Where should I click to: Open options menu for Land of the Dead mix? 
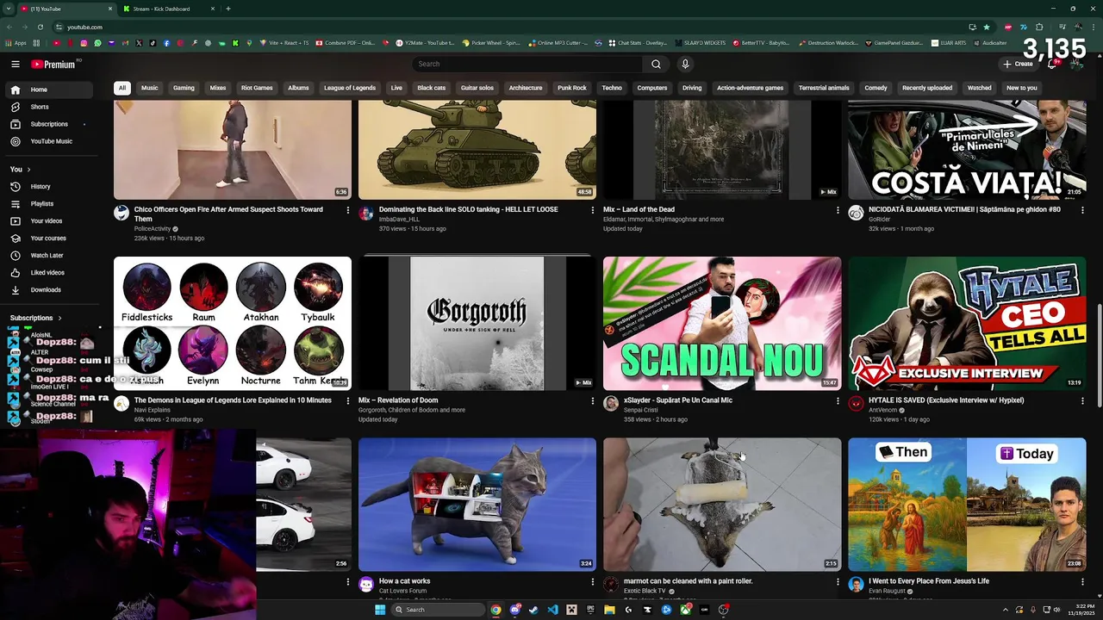(838, 210)
